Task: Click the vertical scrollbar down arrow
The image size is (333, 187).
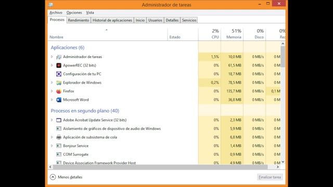Action: [x=283, y=162]
